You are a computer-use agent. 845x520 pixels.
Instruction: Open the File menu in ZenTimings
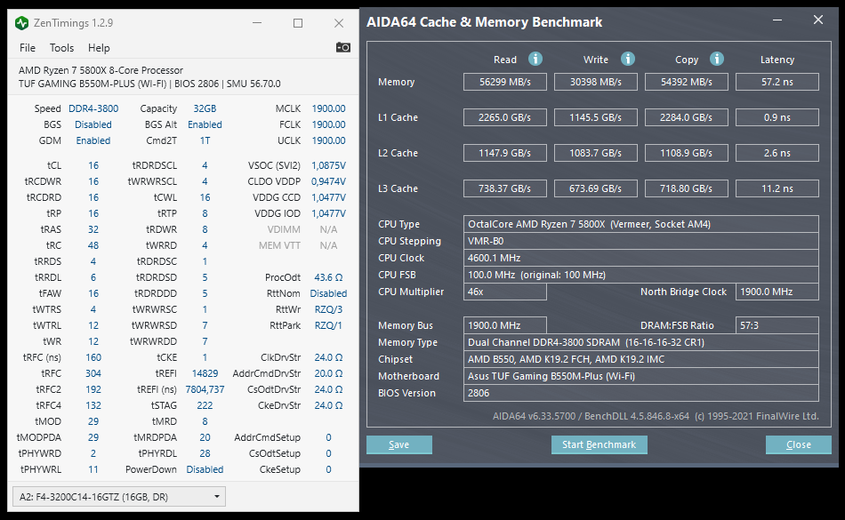(x=28, y=48)
